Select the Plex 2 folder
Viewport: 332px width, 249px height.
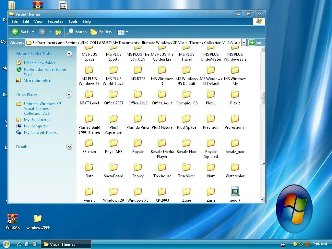[x=235, y=98]
